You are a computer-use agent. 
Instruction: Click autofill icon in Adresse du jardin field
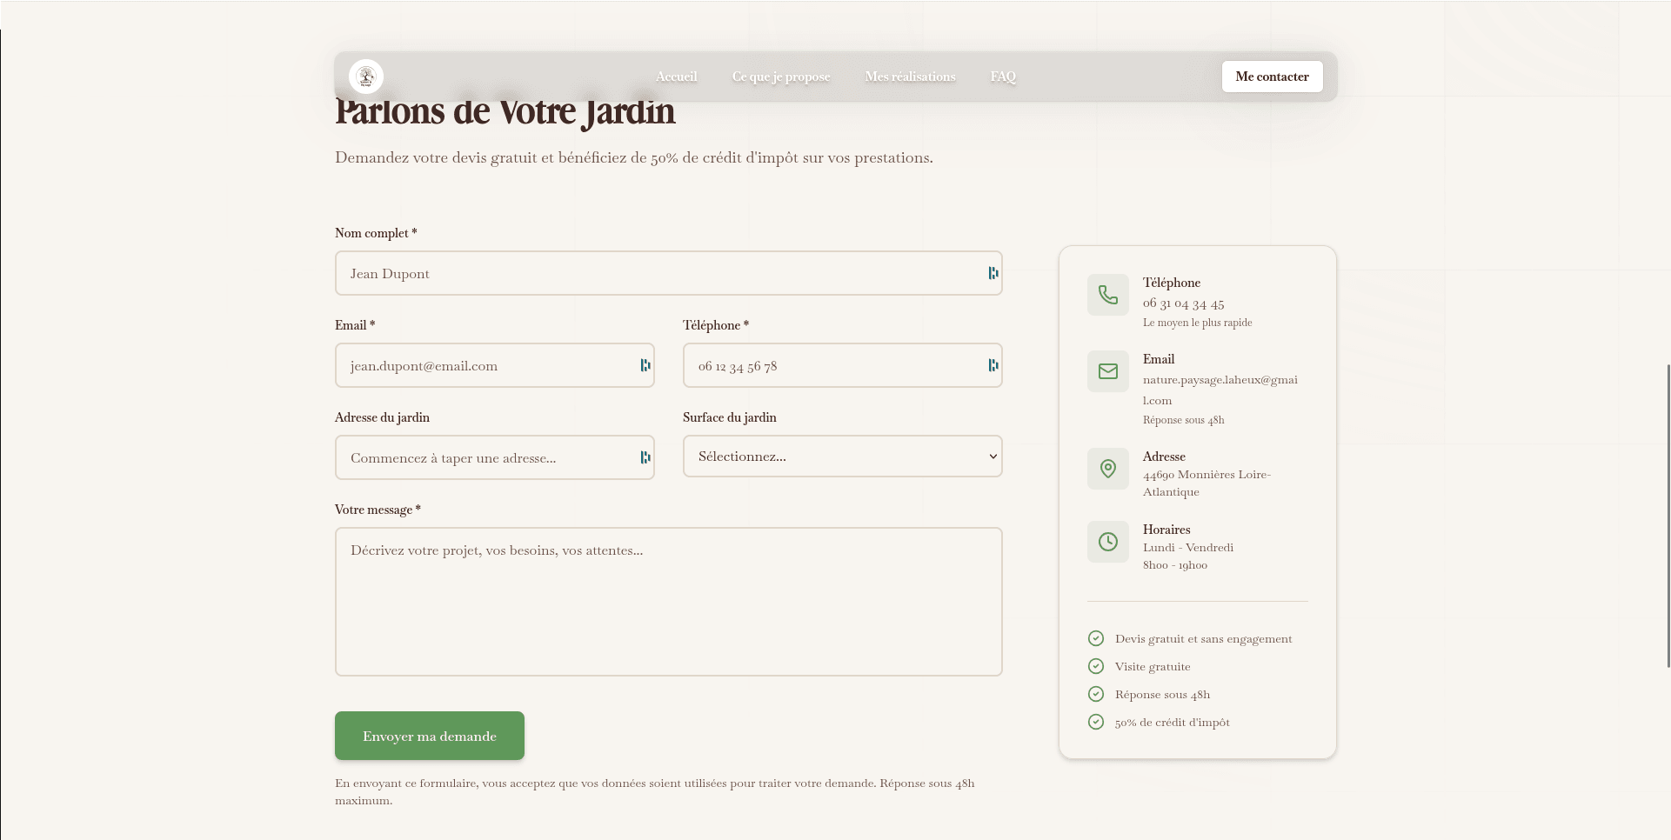(x=645, y=457)
